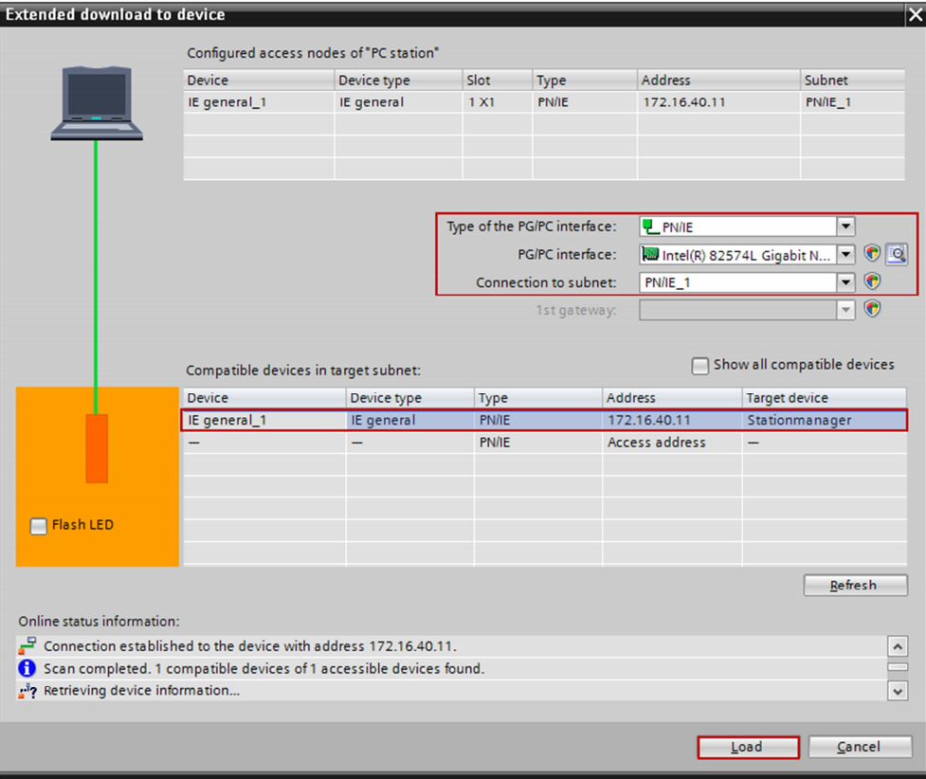Click the retrieving device information icon
This screenshot has height=779, width=926.
(x=27, y=691)
